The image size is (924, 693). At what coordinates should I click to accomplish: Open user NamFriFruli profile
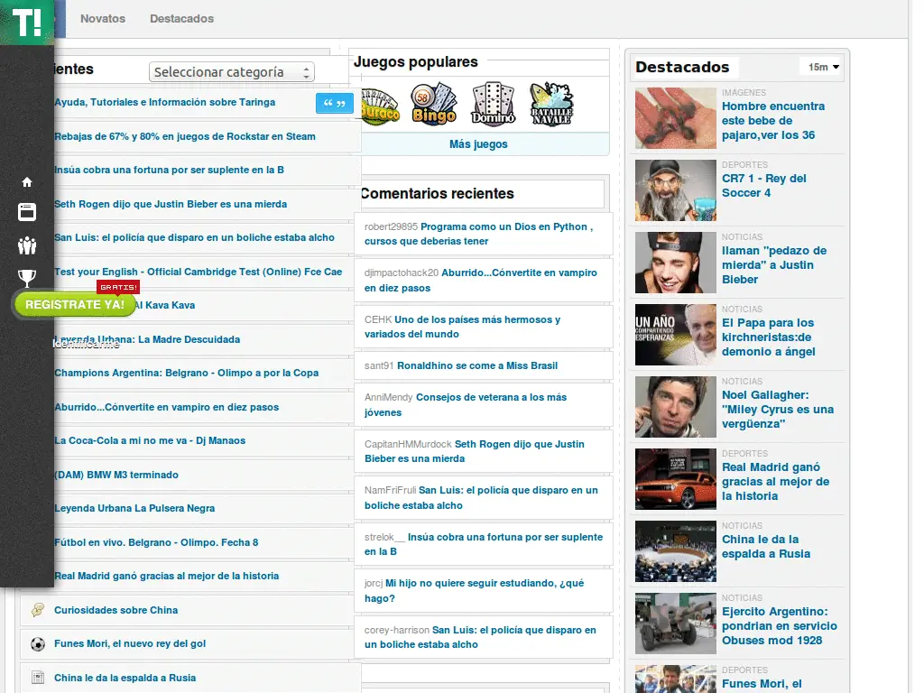[x=390, y=490]
